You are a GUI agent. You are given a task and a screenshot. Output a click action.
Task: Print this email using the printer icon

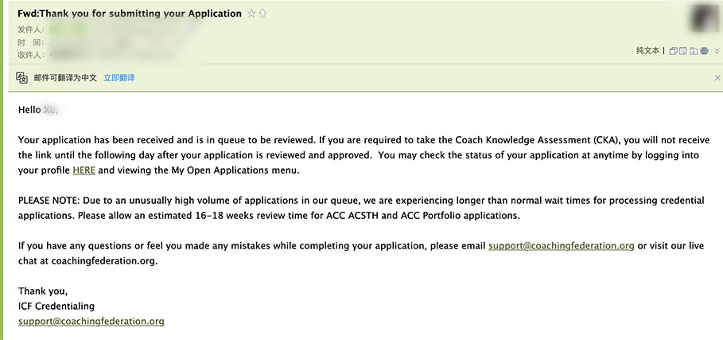tap(705, 51)
